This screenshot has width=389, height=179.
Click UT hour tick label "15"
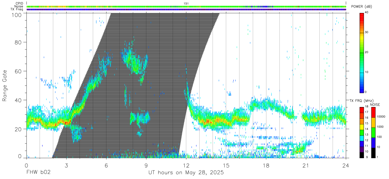tap(226, 165)
